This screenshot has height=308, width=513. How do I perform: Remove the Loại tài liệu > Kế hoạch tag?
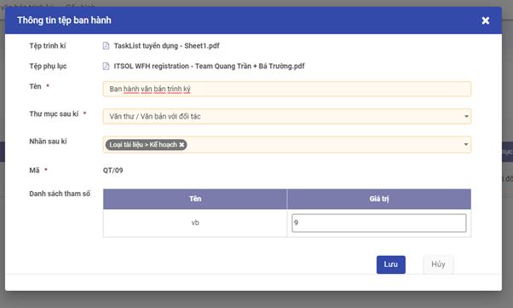click(x=182, y=144)
